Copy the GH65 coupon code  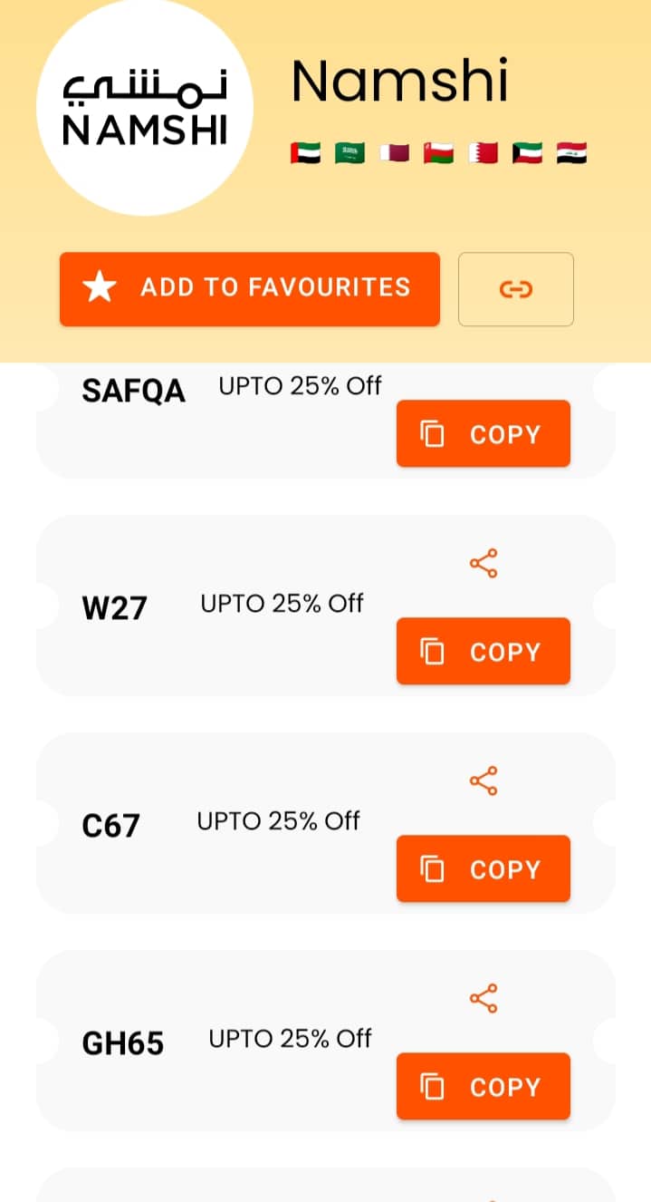(x=483, y=1087)
